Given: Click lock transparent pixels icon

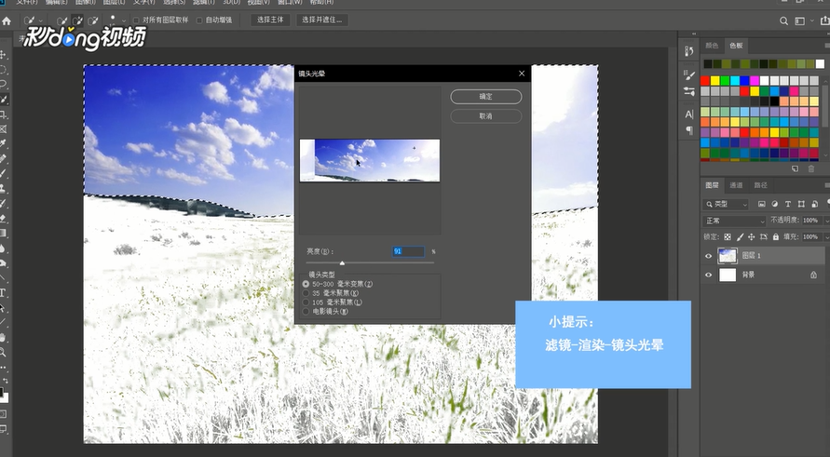Looking at the screenshot, I should (728, 237).
